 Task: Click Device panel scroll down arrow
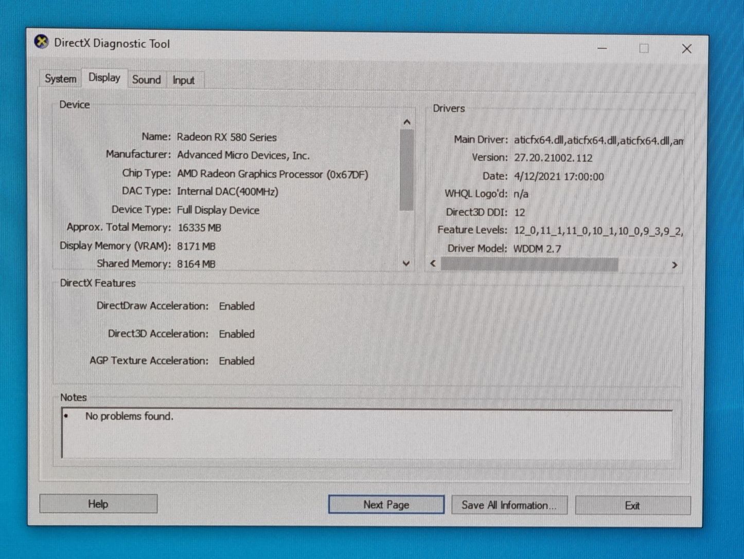point(406,263)
